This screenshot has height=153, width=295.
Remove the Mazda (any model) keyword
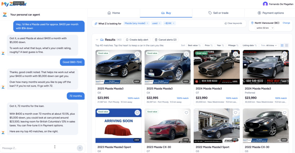[x=147, y=23]
